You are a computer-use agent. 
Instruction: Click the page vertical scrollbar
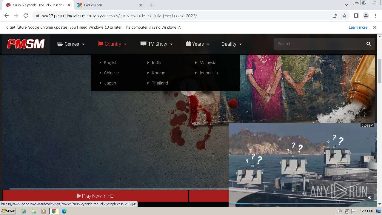tap(380, 70)
